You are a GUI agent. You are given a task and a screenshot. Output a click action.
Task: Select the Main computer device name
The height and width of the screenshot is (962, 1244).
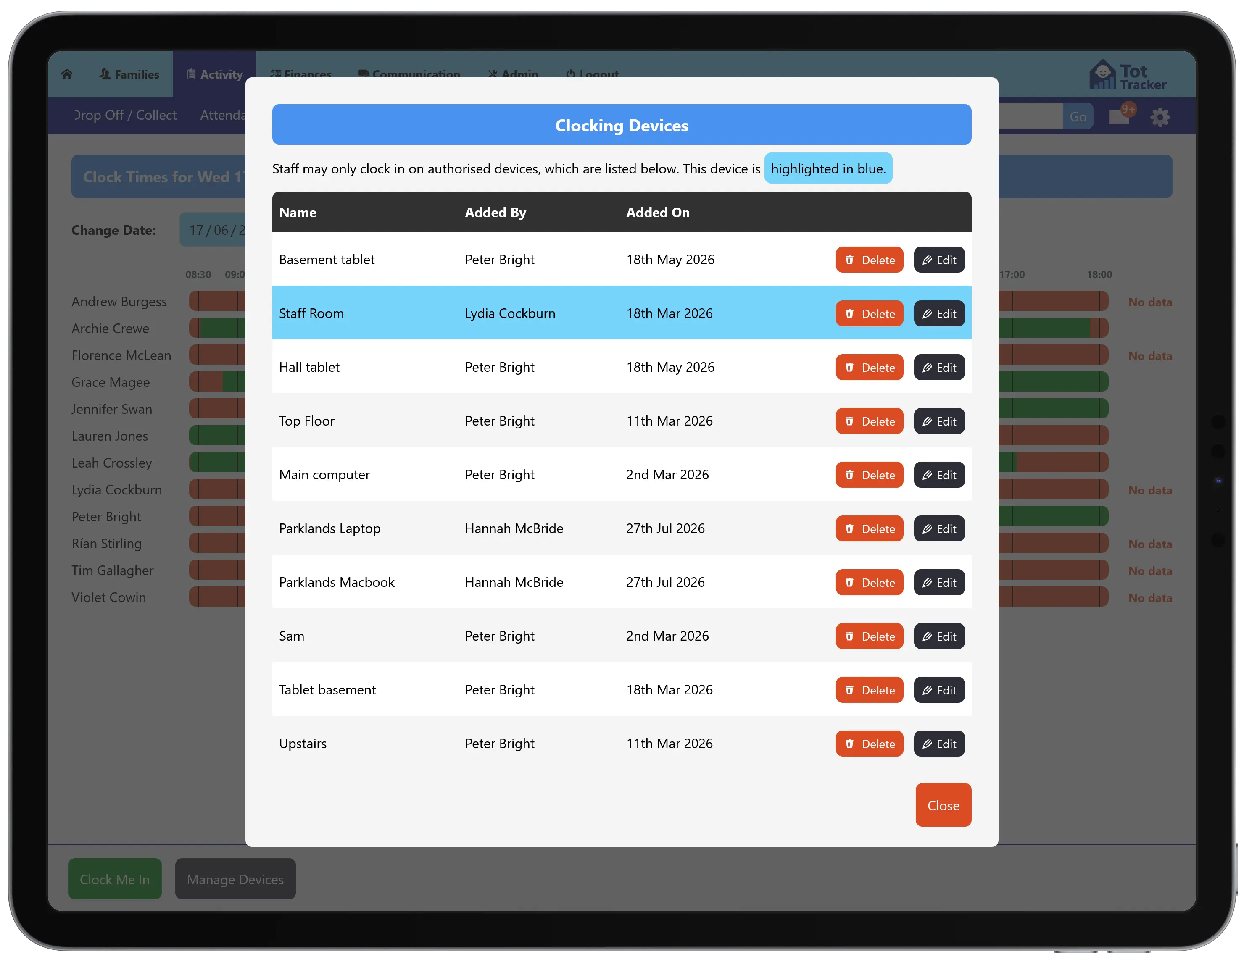tap(324, 475)
